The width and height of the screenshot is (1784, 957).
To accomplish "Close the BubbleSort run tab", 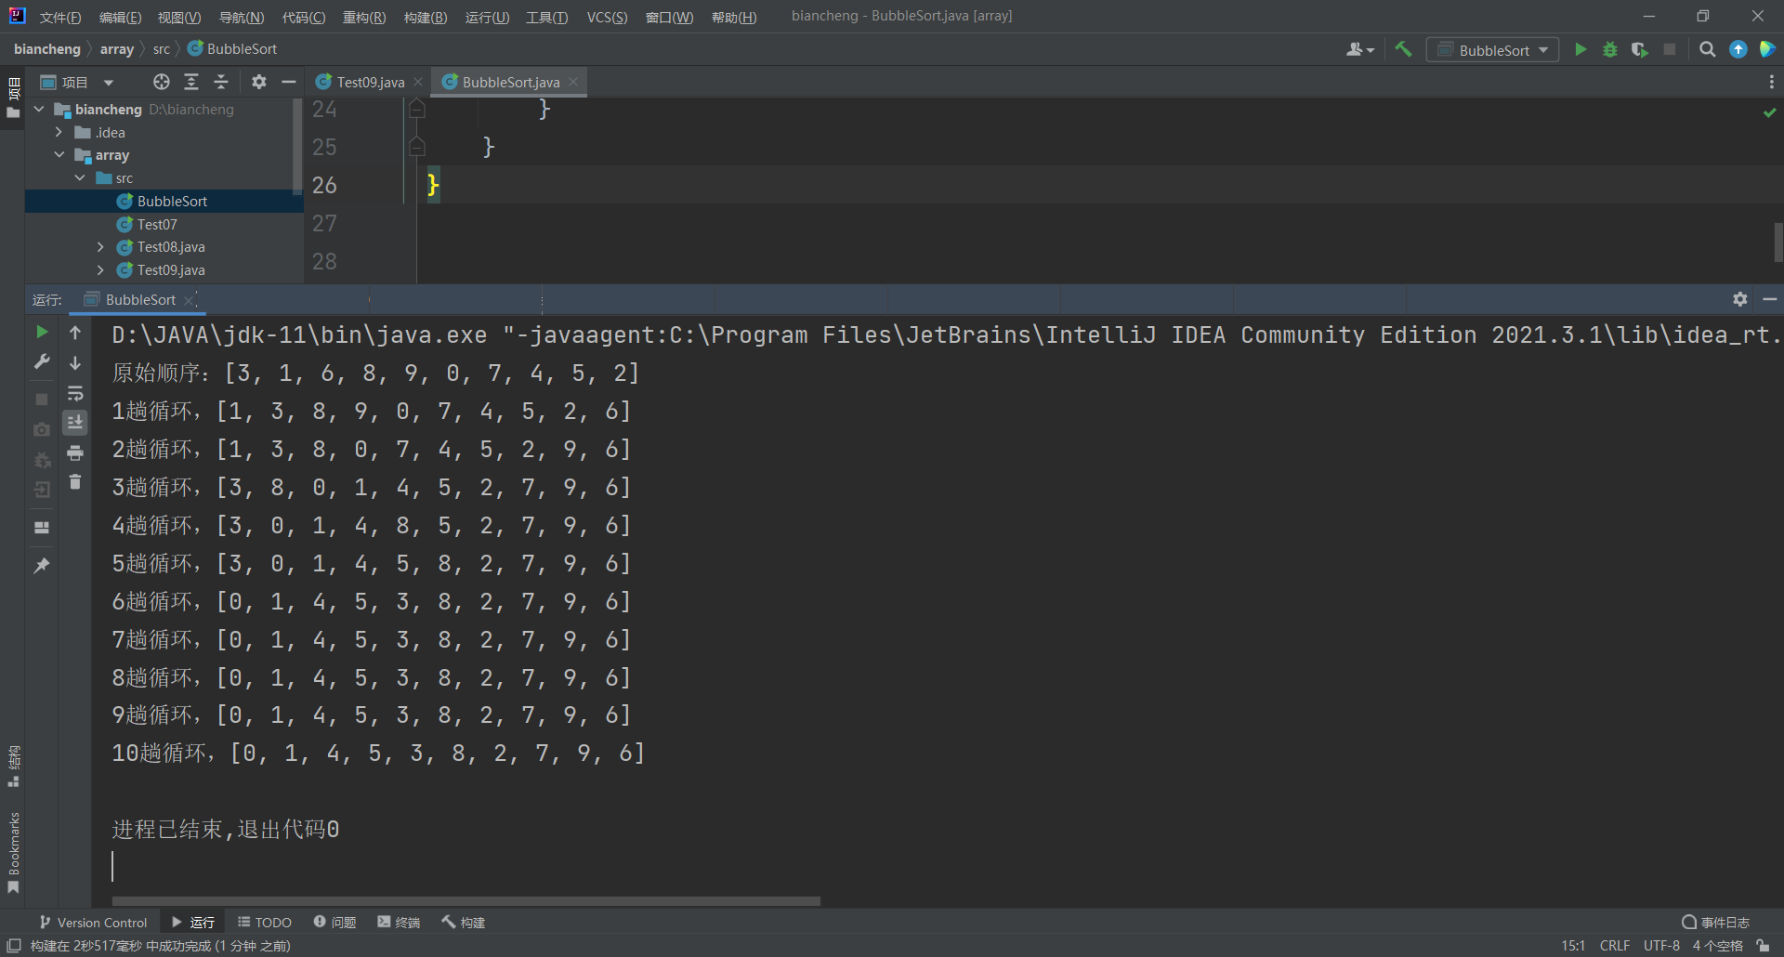I will click(x=189, y=300).
